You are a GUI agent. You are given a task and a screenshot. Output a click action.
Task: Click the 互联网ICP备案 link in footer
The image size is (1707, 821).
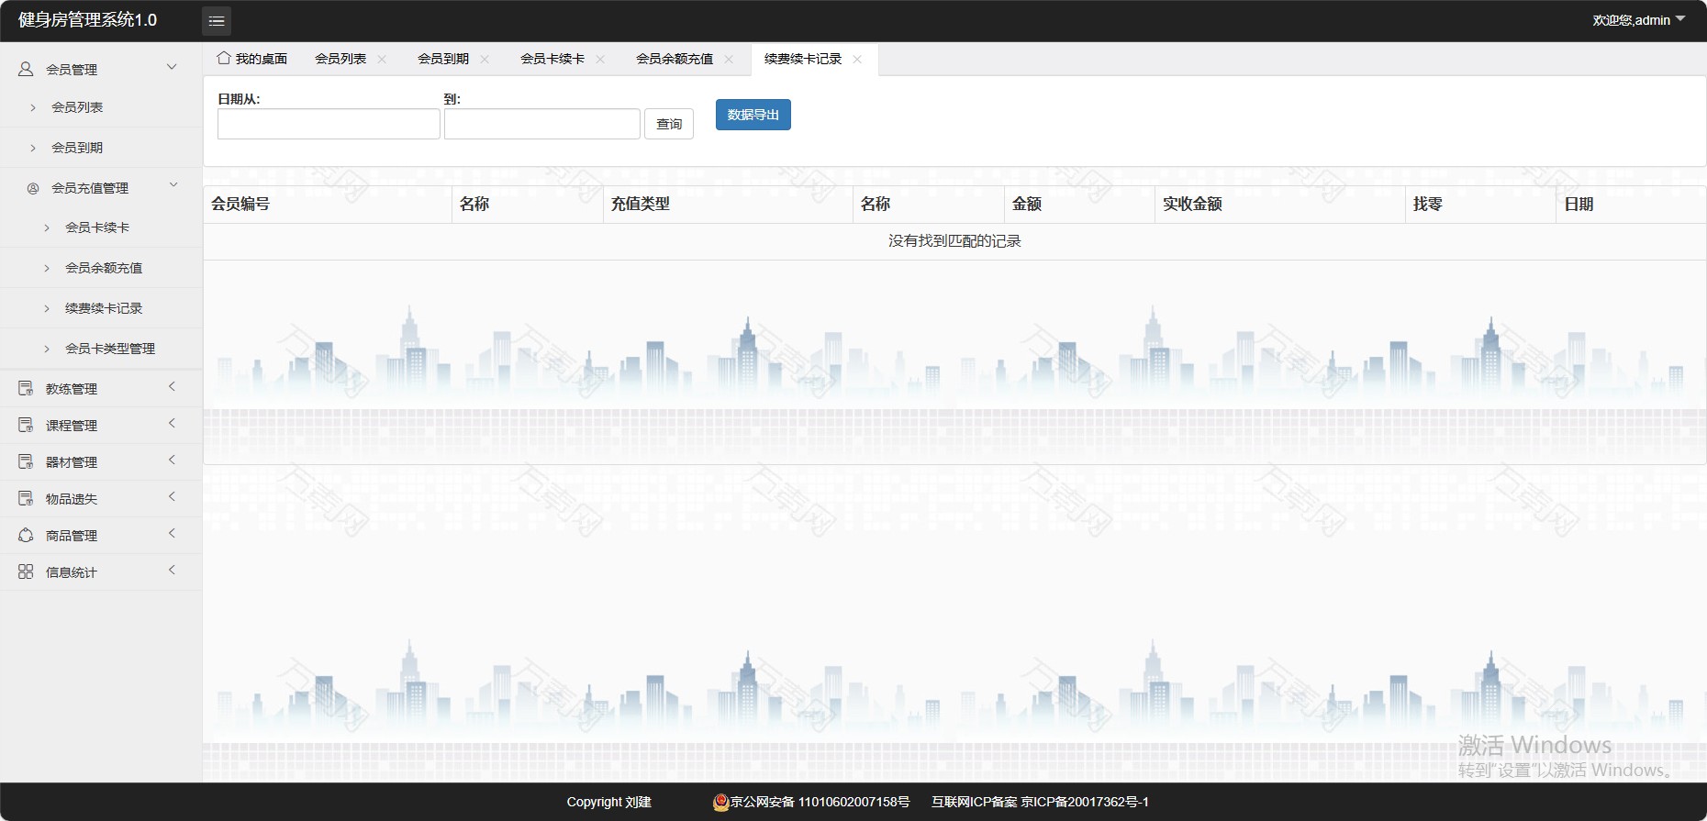[1040, 803]
